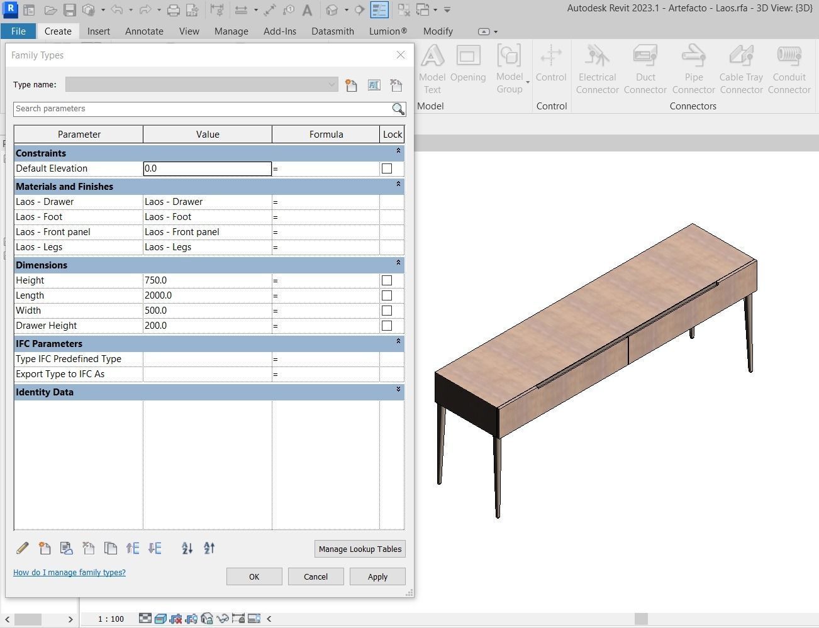Click the New Type icon beside Type name
This screenshot has height=628, width=819.
351,85
